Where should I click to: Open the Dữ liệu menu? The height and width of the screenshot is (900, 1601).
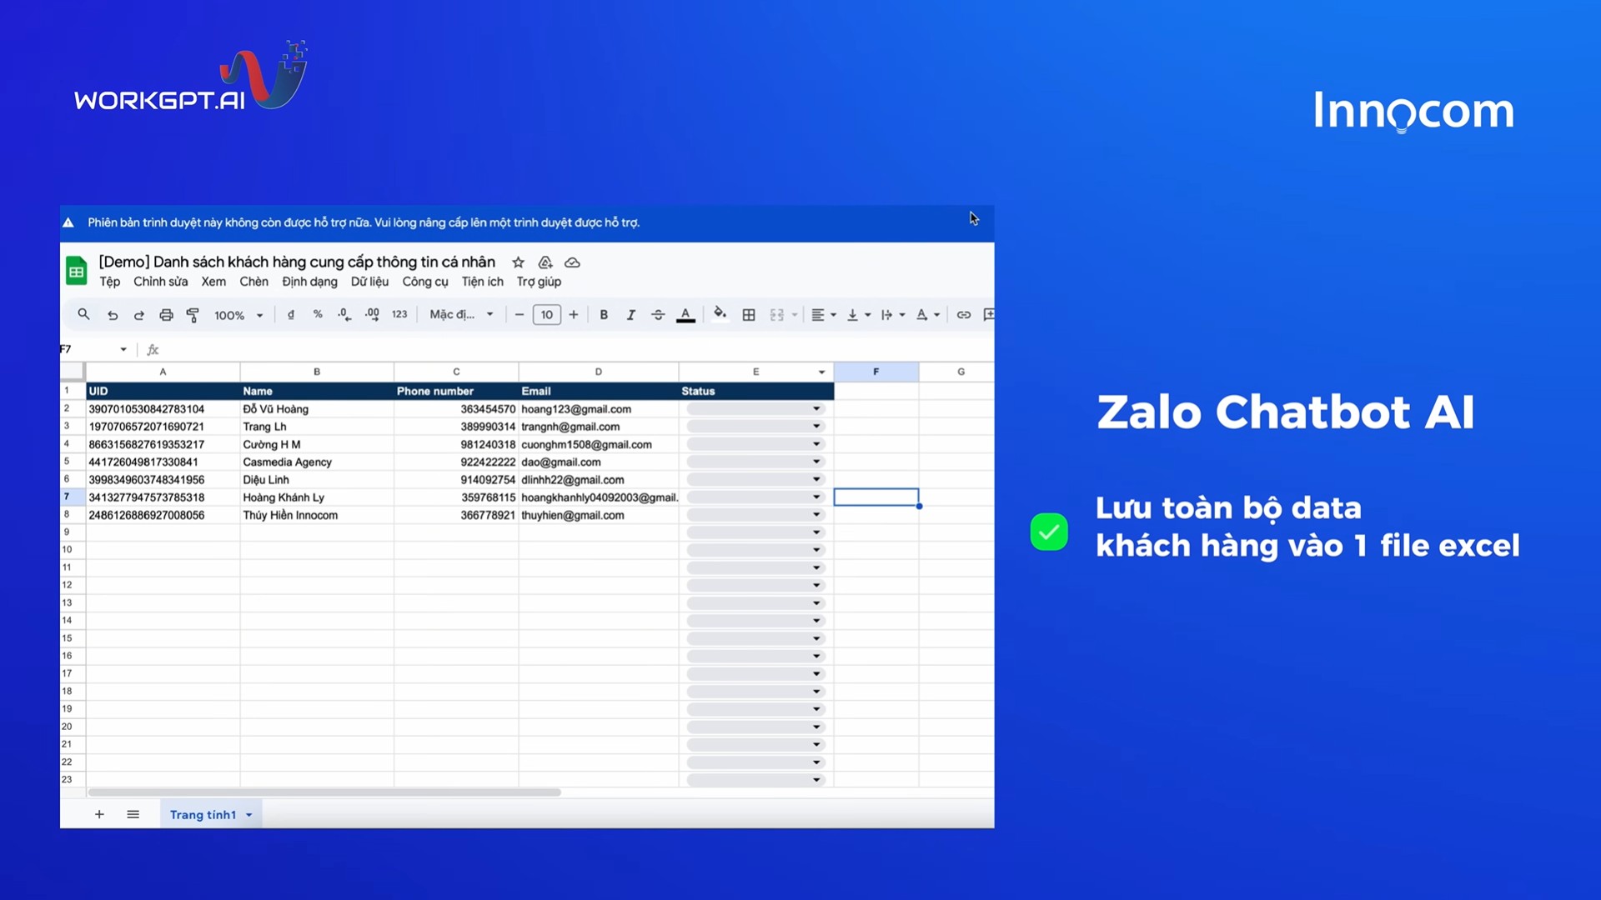[x=369, y=282]
